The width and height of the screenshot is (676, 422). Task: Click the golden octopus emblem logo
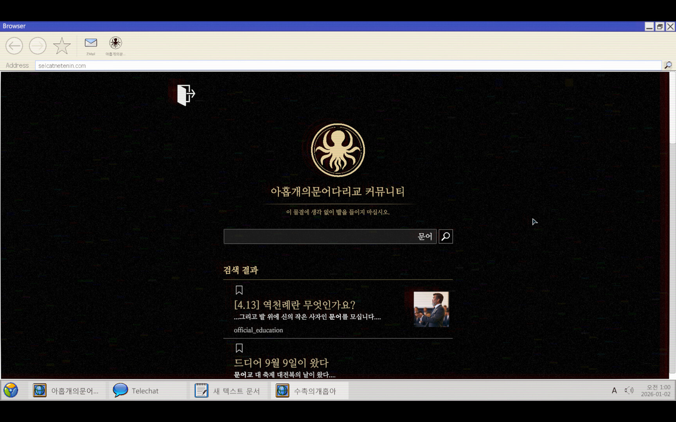pyautogui.click(x=338, y=150)
